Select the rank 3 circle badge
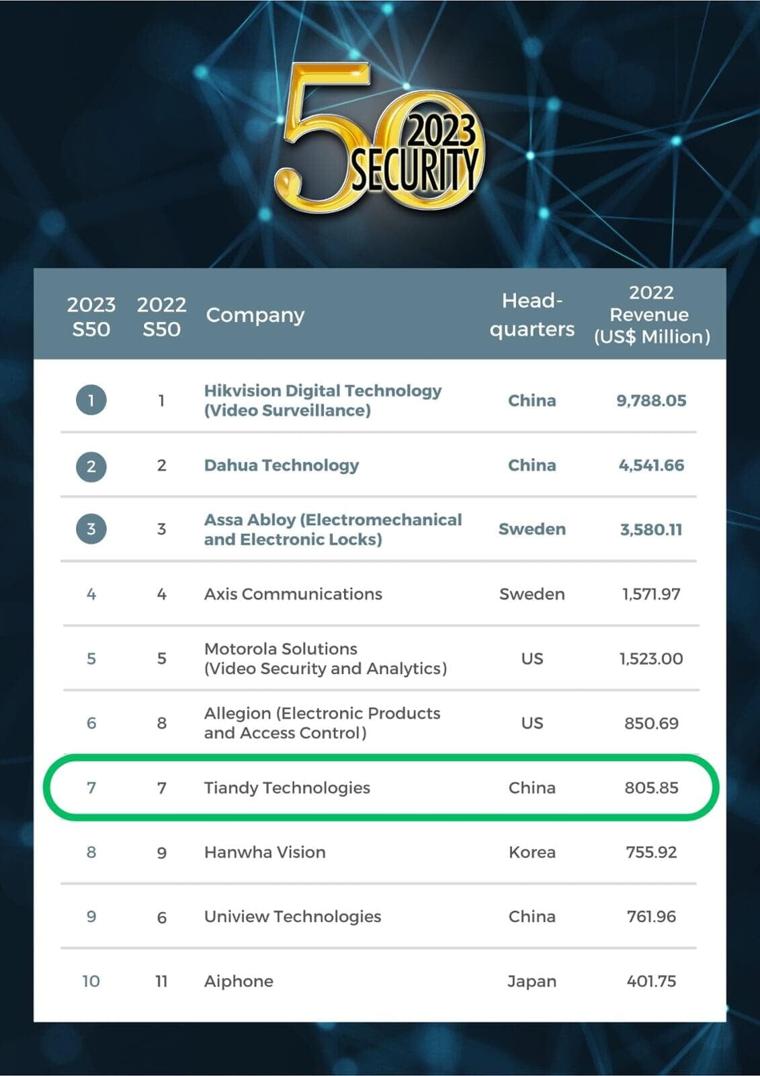760x1076 pixels. tap(91, 529)
